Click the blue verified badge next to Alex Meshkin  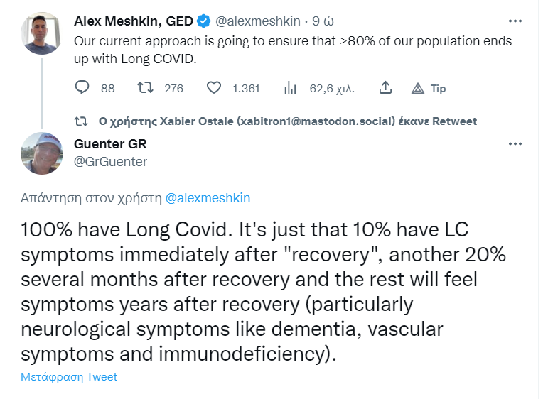[x=203, y=21]
